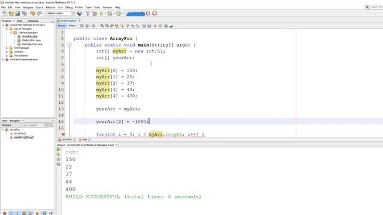
Task: Collapse the main method code fold
Action: click(69, 45)
